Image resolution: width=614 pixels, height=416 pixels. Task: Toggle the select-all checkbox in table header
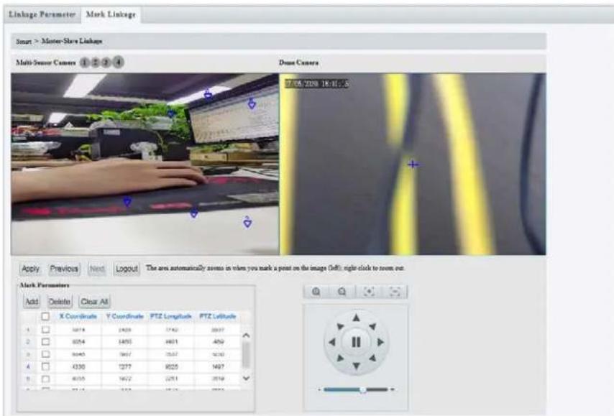tap(45, 316)
